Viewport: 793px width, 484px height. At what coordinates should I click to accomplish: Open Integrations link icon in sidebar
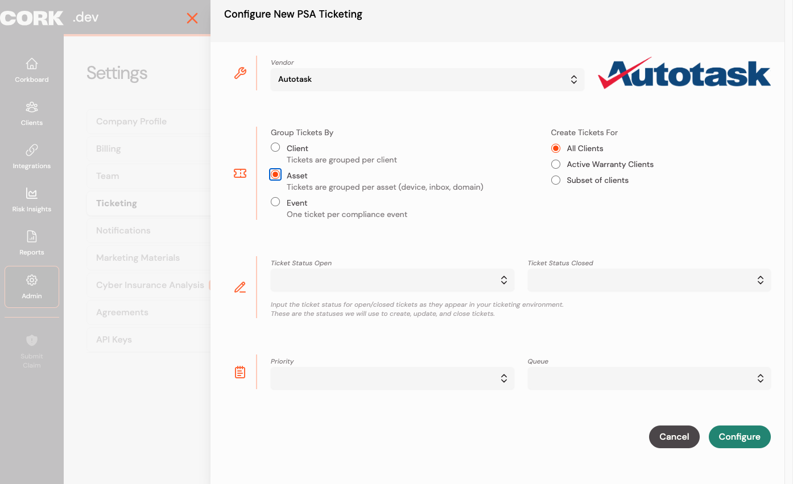tap(32, 150)
